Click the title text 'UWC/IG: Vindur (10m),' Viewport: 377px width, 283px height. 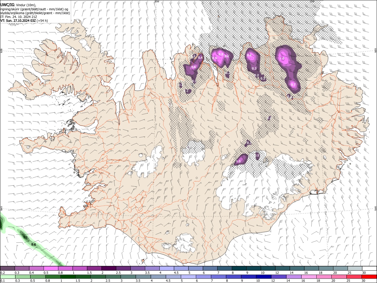coord(18,5)
